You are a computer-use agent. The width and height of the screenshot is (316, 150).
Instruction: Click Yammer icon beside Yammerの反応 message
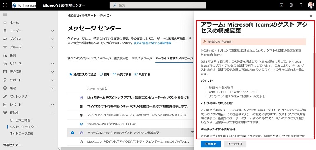[x=81, y=124]
